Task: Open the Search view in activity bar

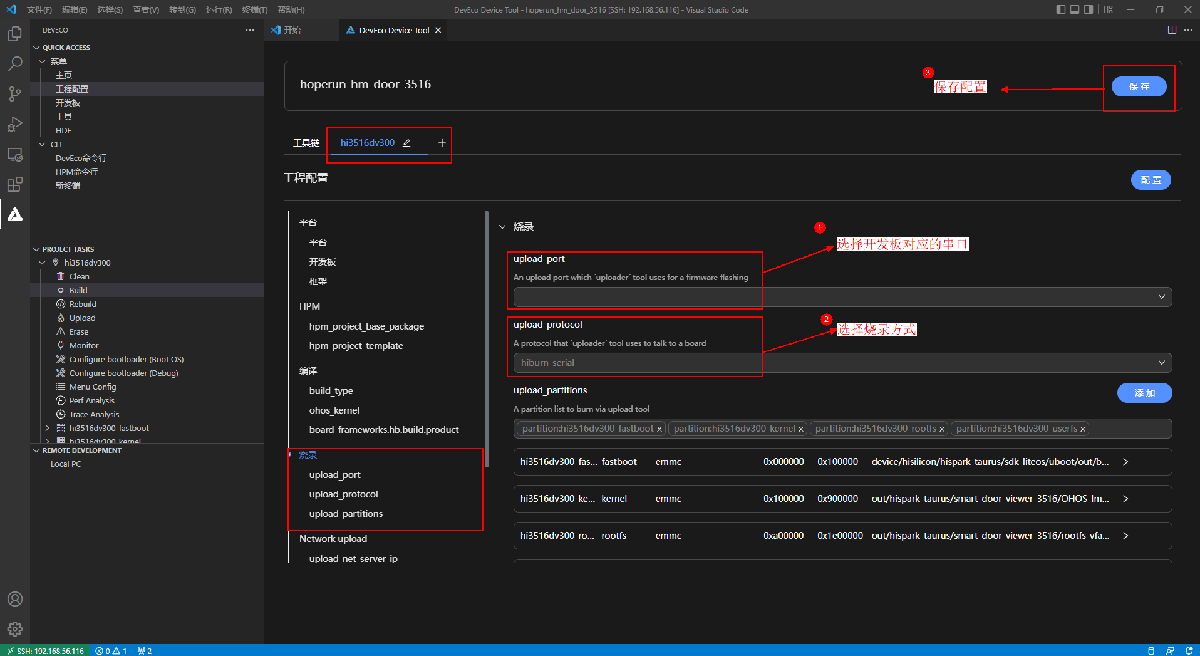Action: coord(15,63)
